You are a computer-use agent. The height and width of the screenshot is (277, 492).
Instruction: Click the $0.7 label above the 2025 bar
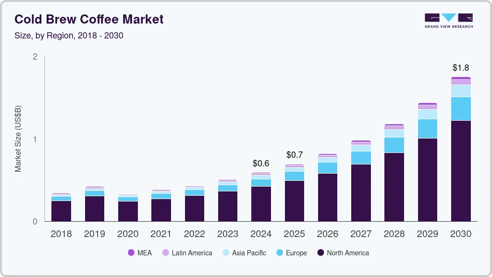click(294, 154)
